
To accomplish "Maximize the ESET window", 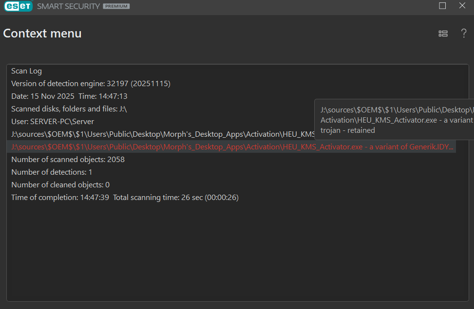I will point(442,5).
